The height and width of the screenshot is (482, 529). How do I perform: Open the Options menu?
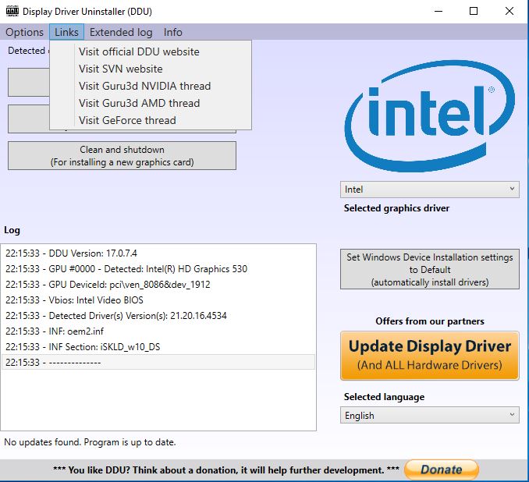click(x=24, y=32)
